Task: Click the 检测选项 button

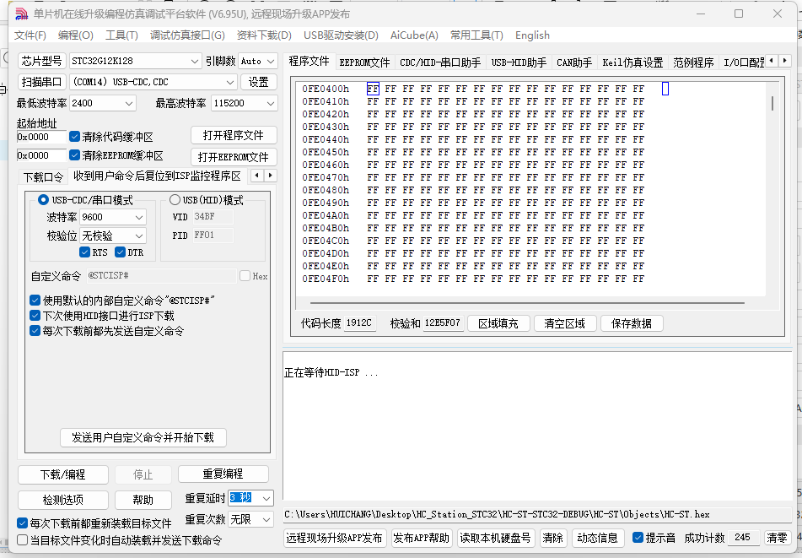Action: tap(63, 500)
